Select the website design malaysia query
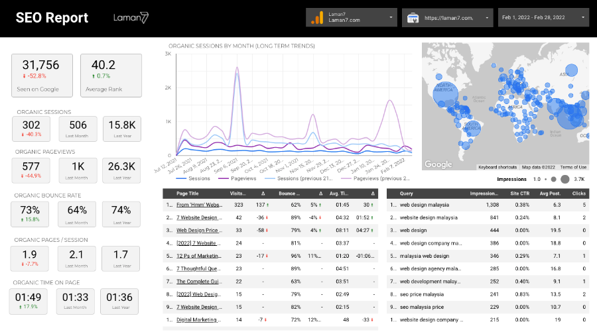 [429, 217]
